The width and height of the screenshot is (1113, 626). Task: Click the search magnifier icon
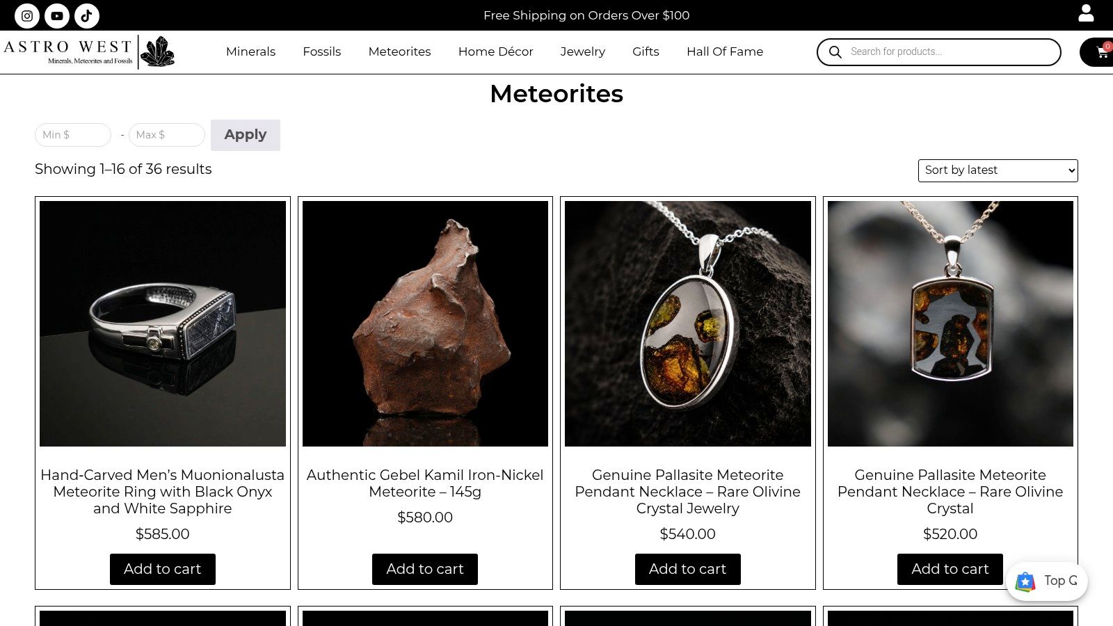(x=835, y=52)
